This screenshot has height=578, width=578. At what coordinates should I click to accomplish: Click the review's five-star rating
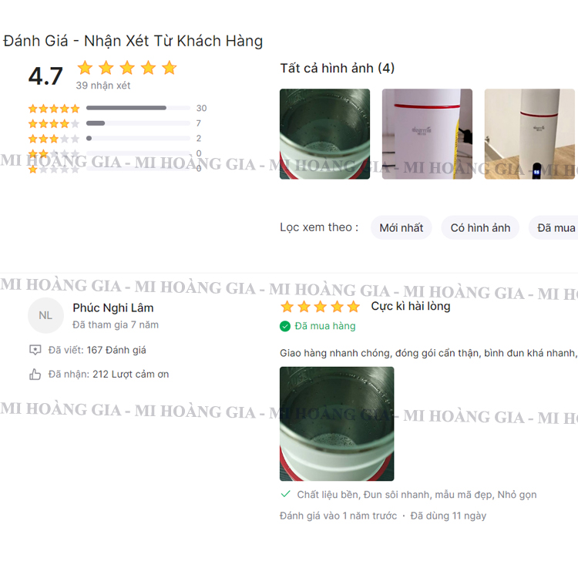[x=320, y=306]
